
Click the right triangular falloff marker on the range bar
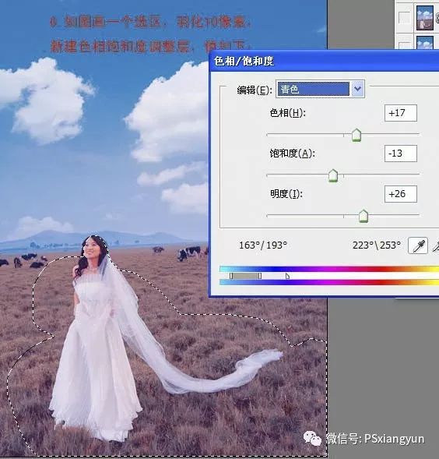(x=287, y=276)
